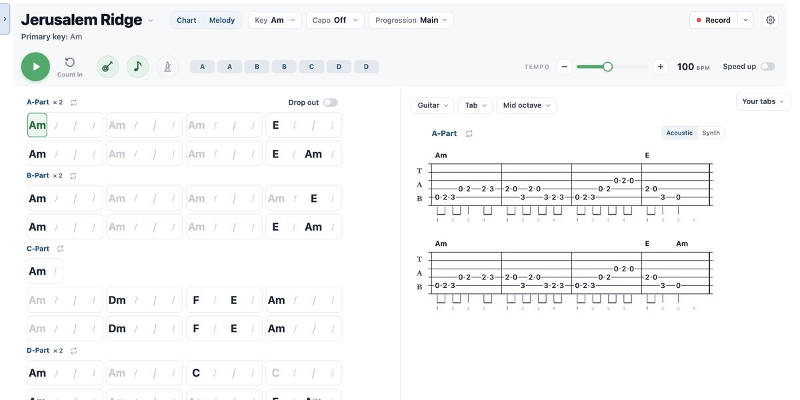Click loop icon beside chord chart A-Part
The image size is (800, 400).
74,103
